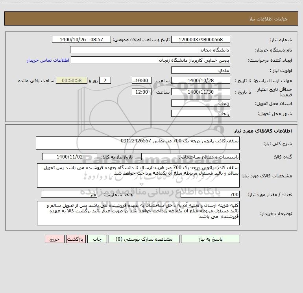Click the label واحد شمارش
The width and height of the screenshot is (303, 293).
(x=118, y=195)
